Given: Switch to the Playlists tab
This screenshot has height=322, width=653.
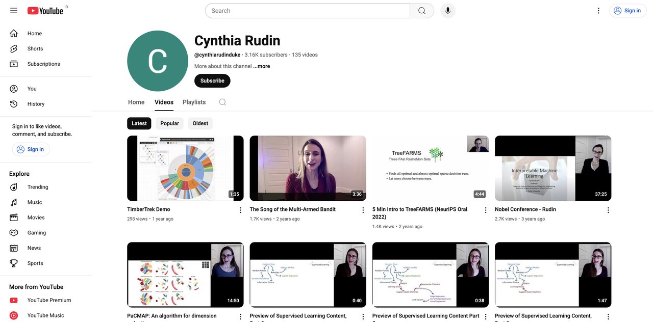Looking at the screenshot, I should 194,102.
